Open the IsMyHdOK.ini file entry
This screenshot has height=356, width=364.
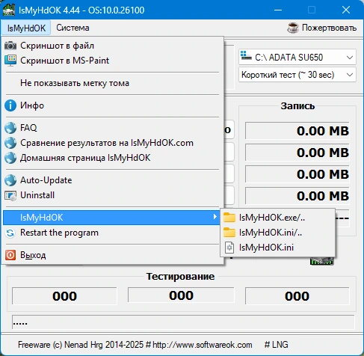pos(277,248)
